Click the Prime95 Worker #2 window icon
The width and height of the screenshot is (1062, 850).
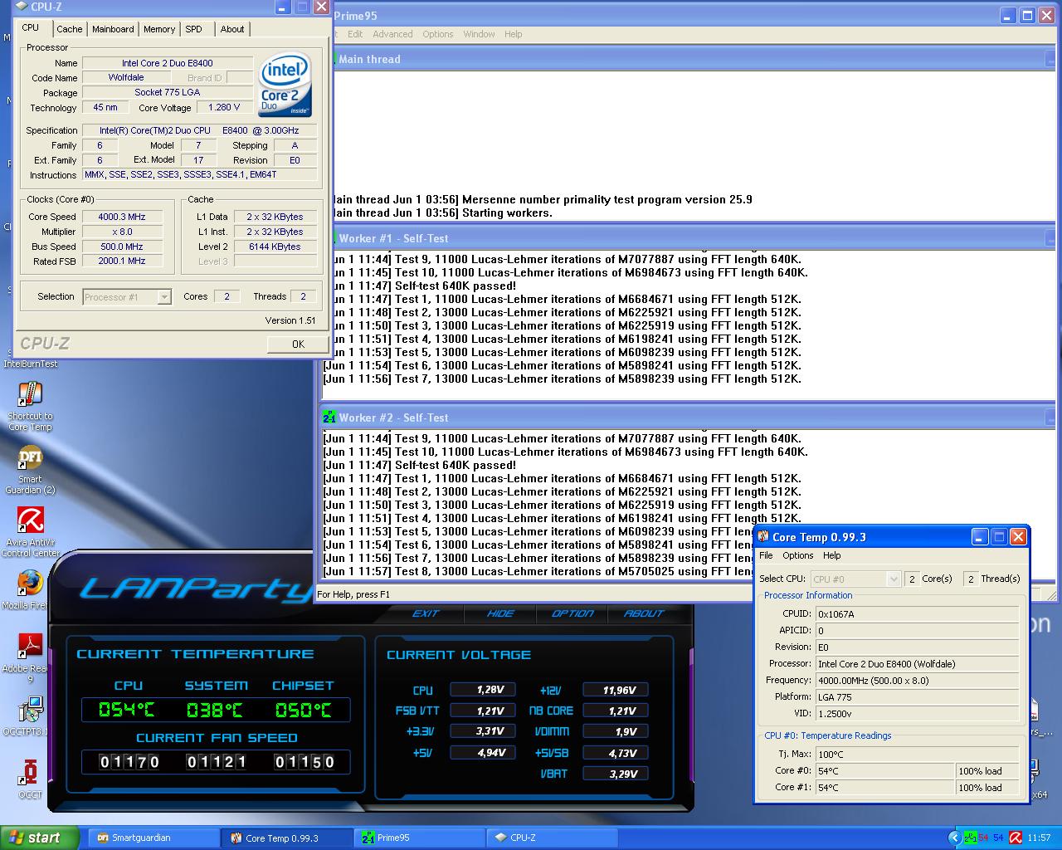click(329, 418)
